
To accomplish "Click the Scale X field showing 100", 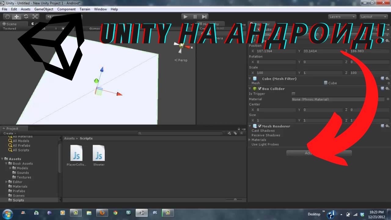I will 276,73.
